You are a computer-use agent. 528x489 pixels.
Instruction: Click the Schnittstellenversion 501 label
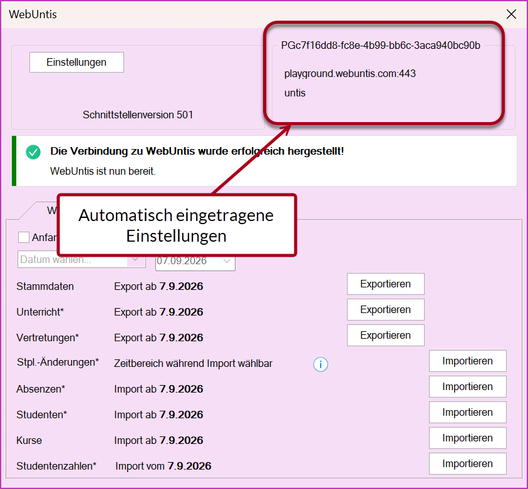138,115
